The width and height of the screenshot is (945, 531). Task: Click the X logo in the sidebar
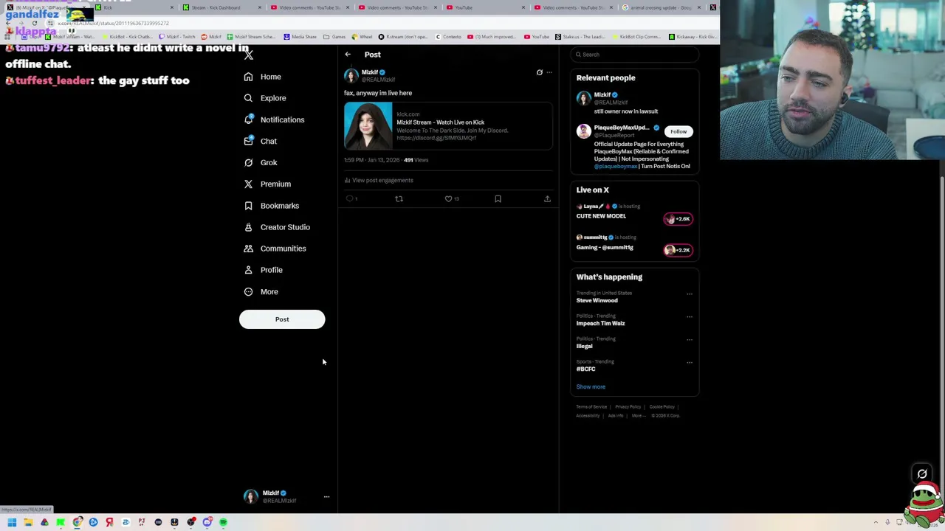249,55
